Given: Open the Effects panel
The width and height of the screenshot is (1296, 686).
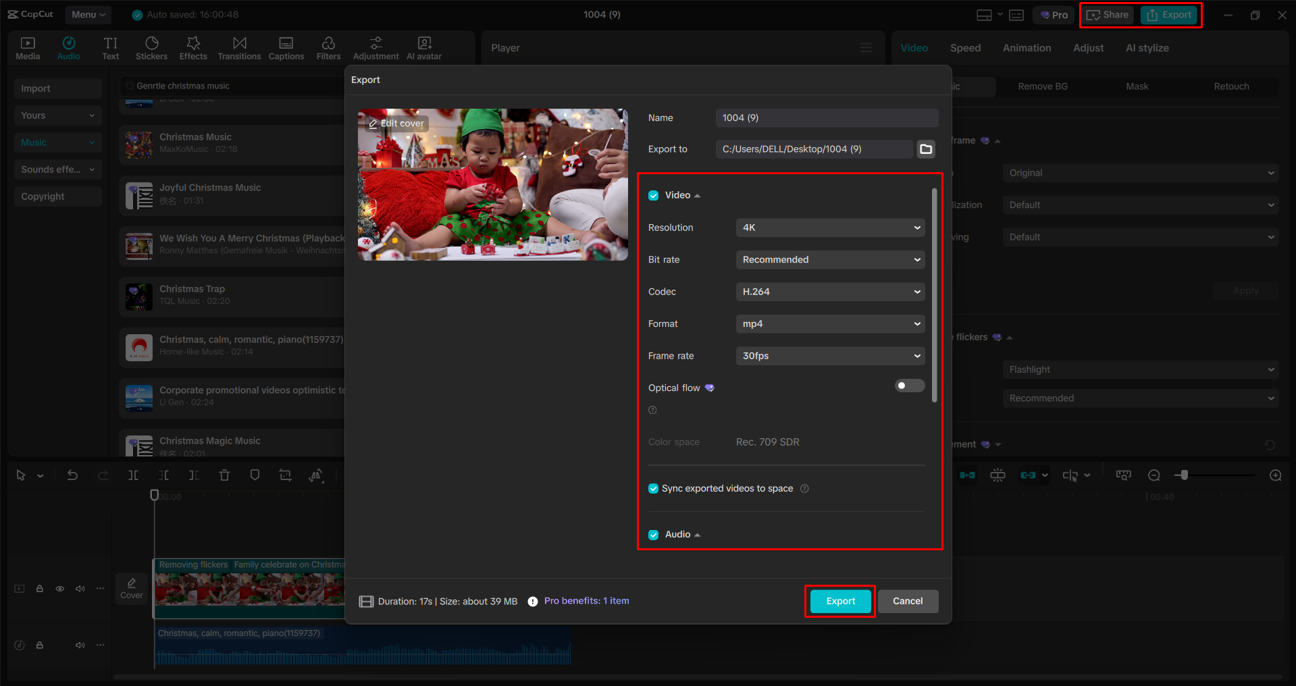Looking at the screenshot, I should coord(193,47).
